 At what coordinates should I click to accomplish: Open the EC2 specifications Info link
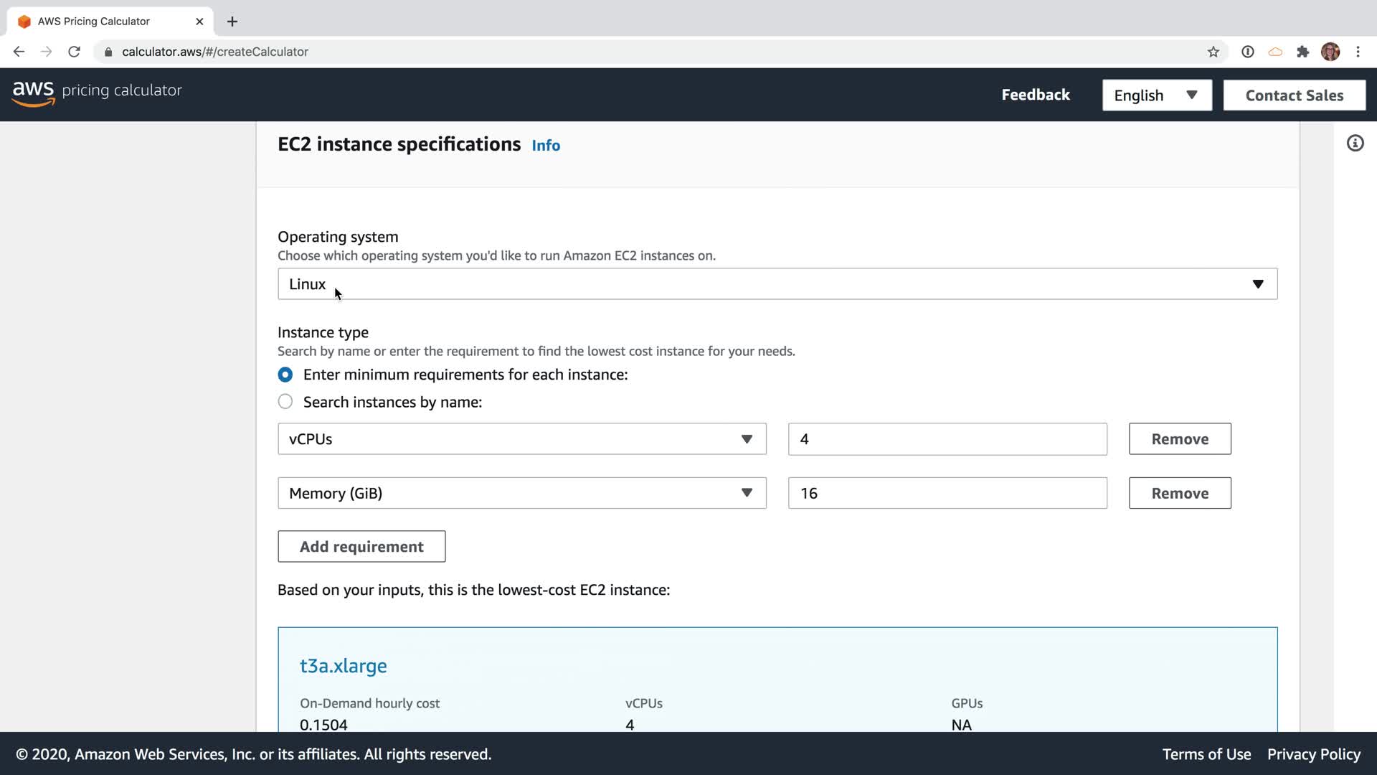[545, 146]
